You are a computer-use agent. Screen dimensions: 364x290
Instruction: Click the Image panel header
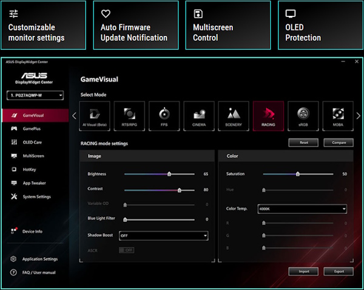point(147,156)
